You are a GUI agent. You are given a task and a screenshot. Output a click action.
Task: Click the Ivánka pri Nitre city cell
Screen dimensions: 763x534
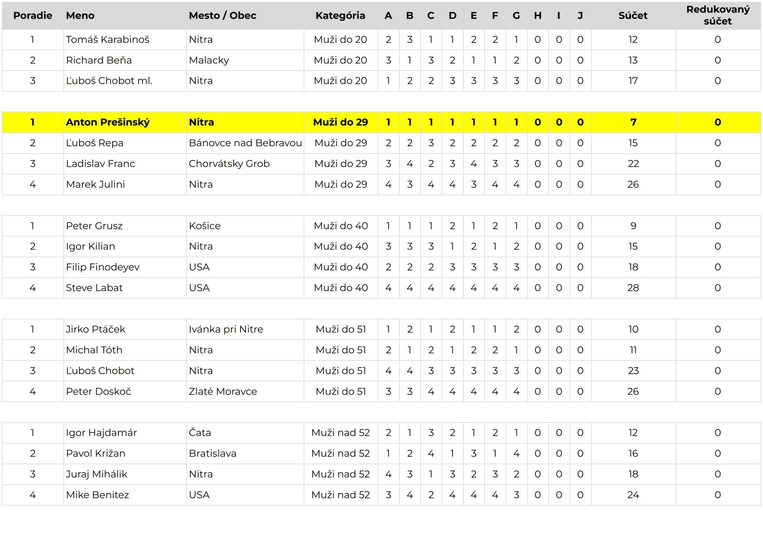coord(245,329)
